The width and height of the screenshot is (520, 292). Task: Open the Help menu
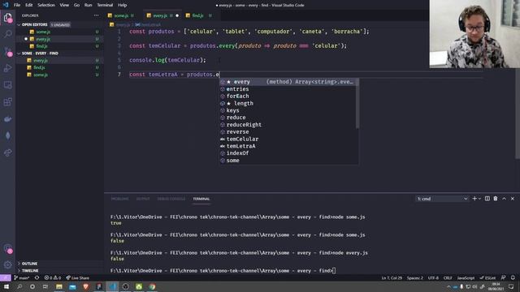(123, 5)
